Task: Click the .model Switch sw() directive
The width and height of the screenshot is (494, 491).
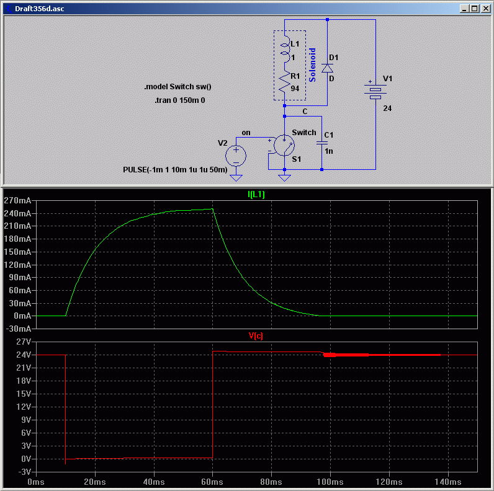Action: point(177,87)
